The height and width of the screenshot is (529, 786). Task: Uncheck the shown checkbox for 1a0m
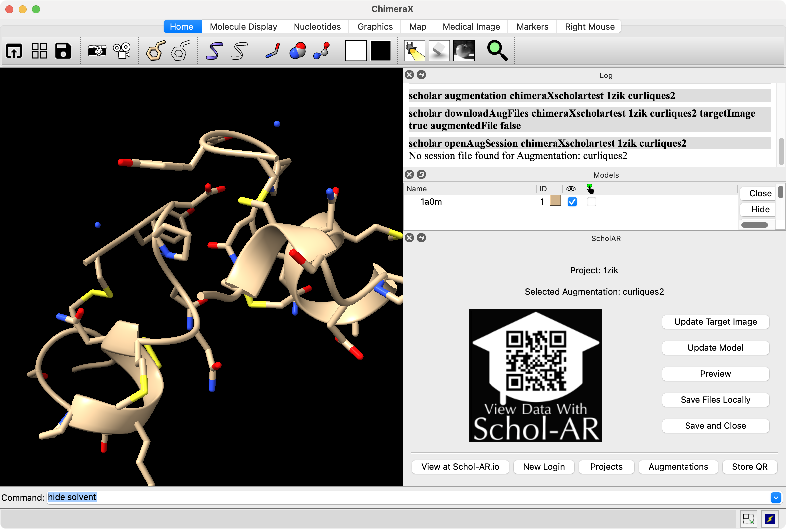click(572, 202)
